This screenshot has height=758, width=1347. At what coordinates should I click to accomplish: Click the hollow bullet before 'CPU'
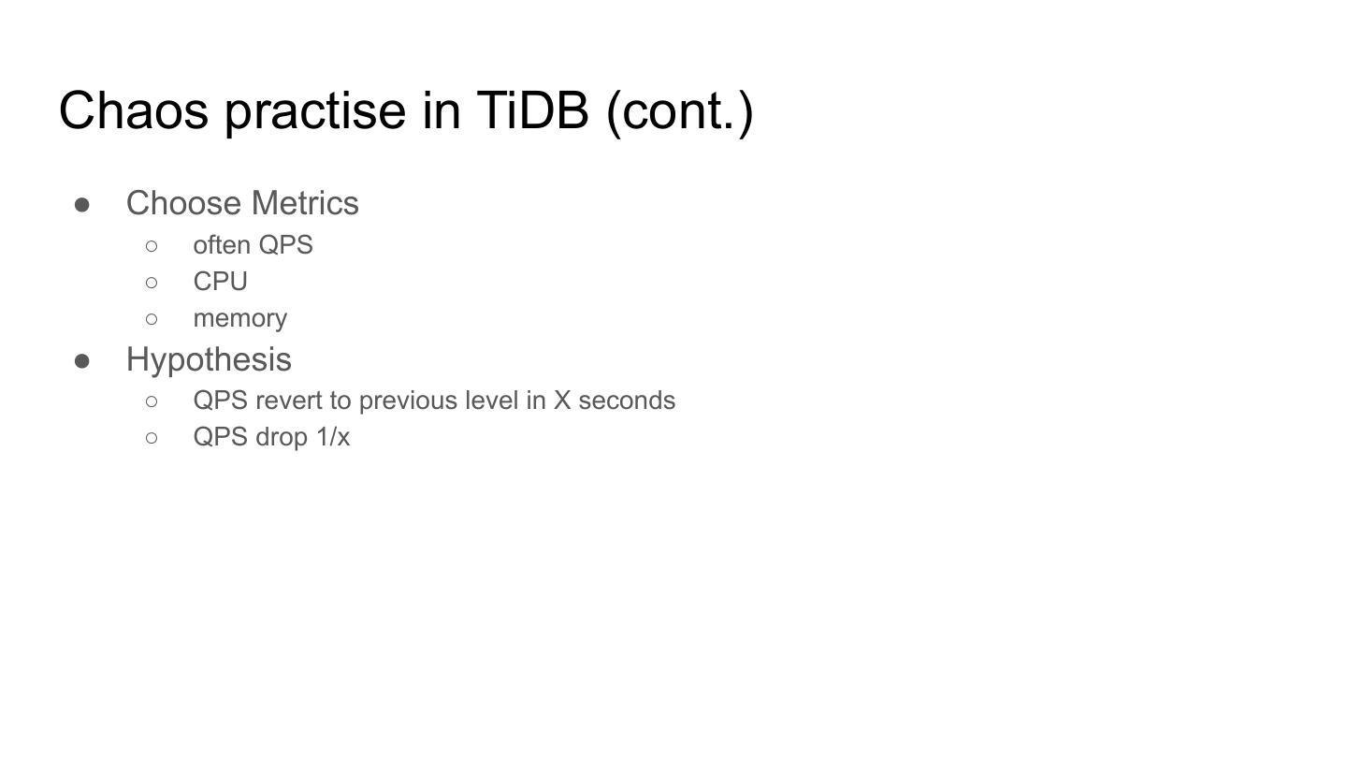(152, 283)
